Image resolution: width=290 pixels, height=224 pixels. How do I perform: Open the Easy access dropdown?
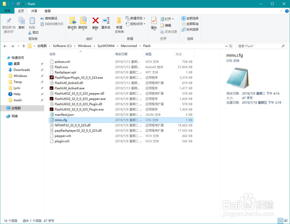click(x=135, y=24)
